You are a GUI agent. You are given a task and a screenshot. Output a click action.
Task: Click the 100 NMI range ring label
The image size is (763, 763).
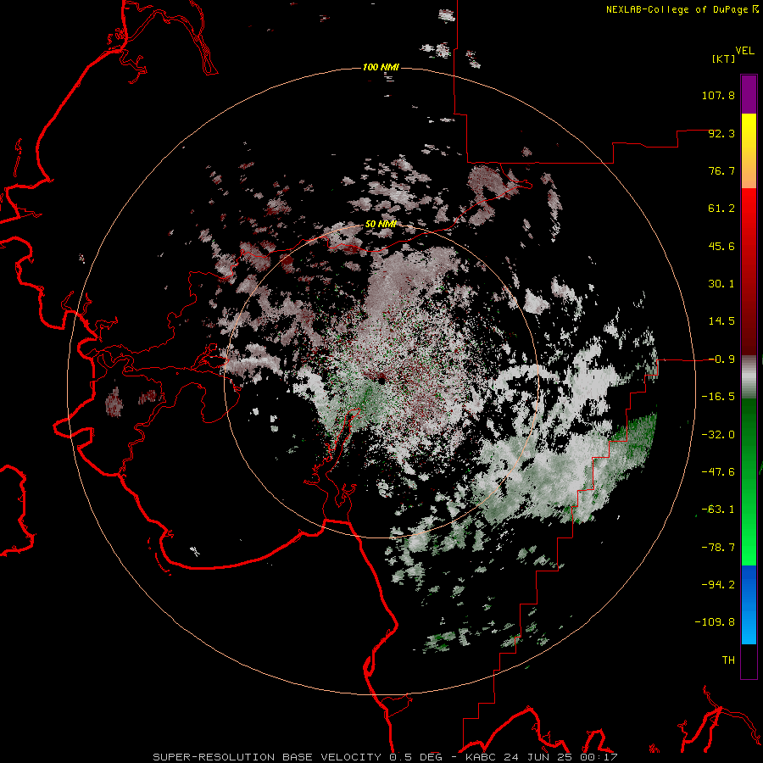point(381,67)
